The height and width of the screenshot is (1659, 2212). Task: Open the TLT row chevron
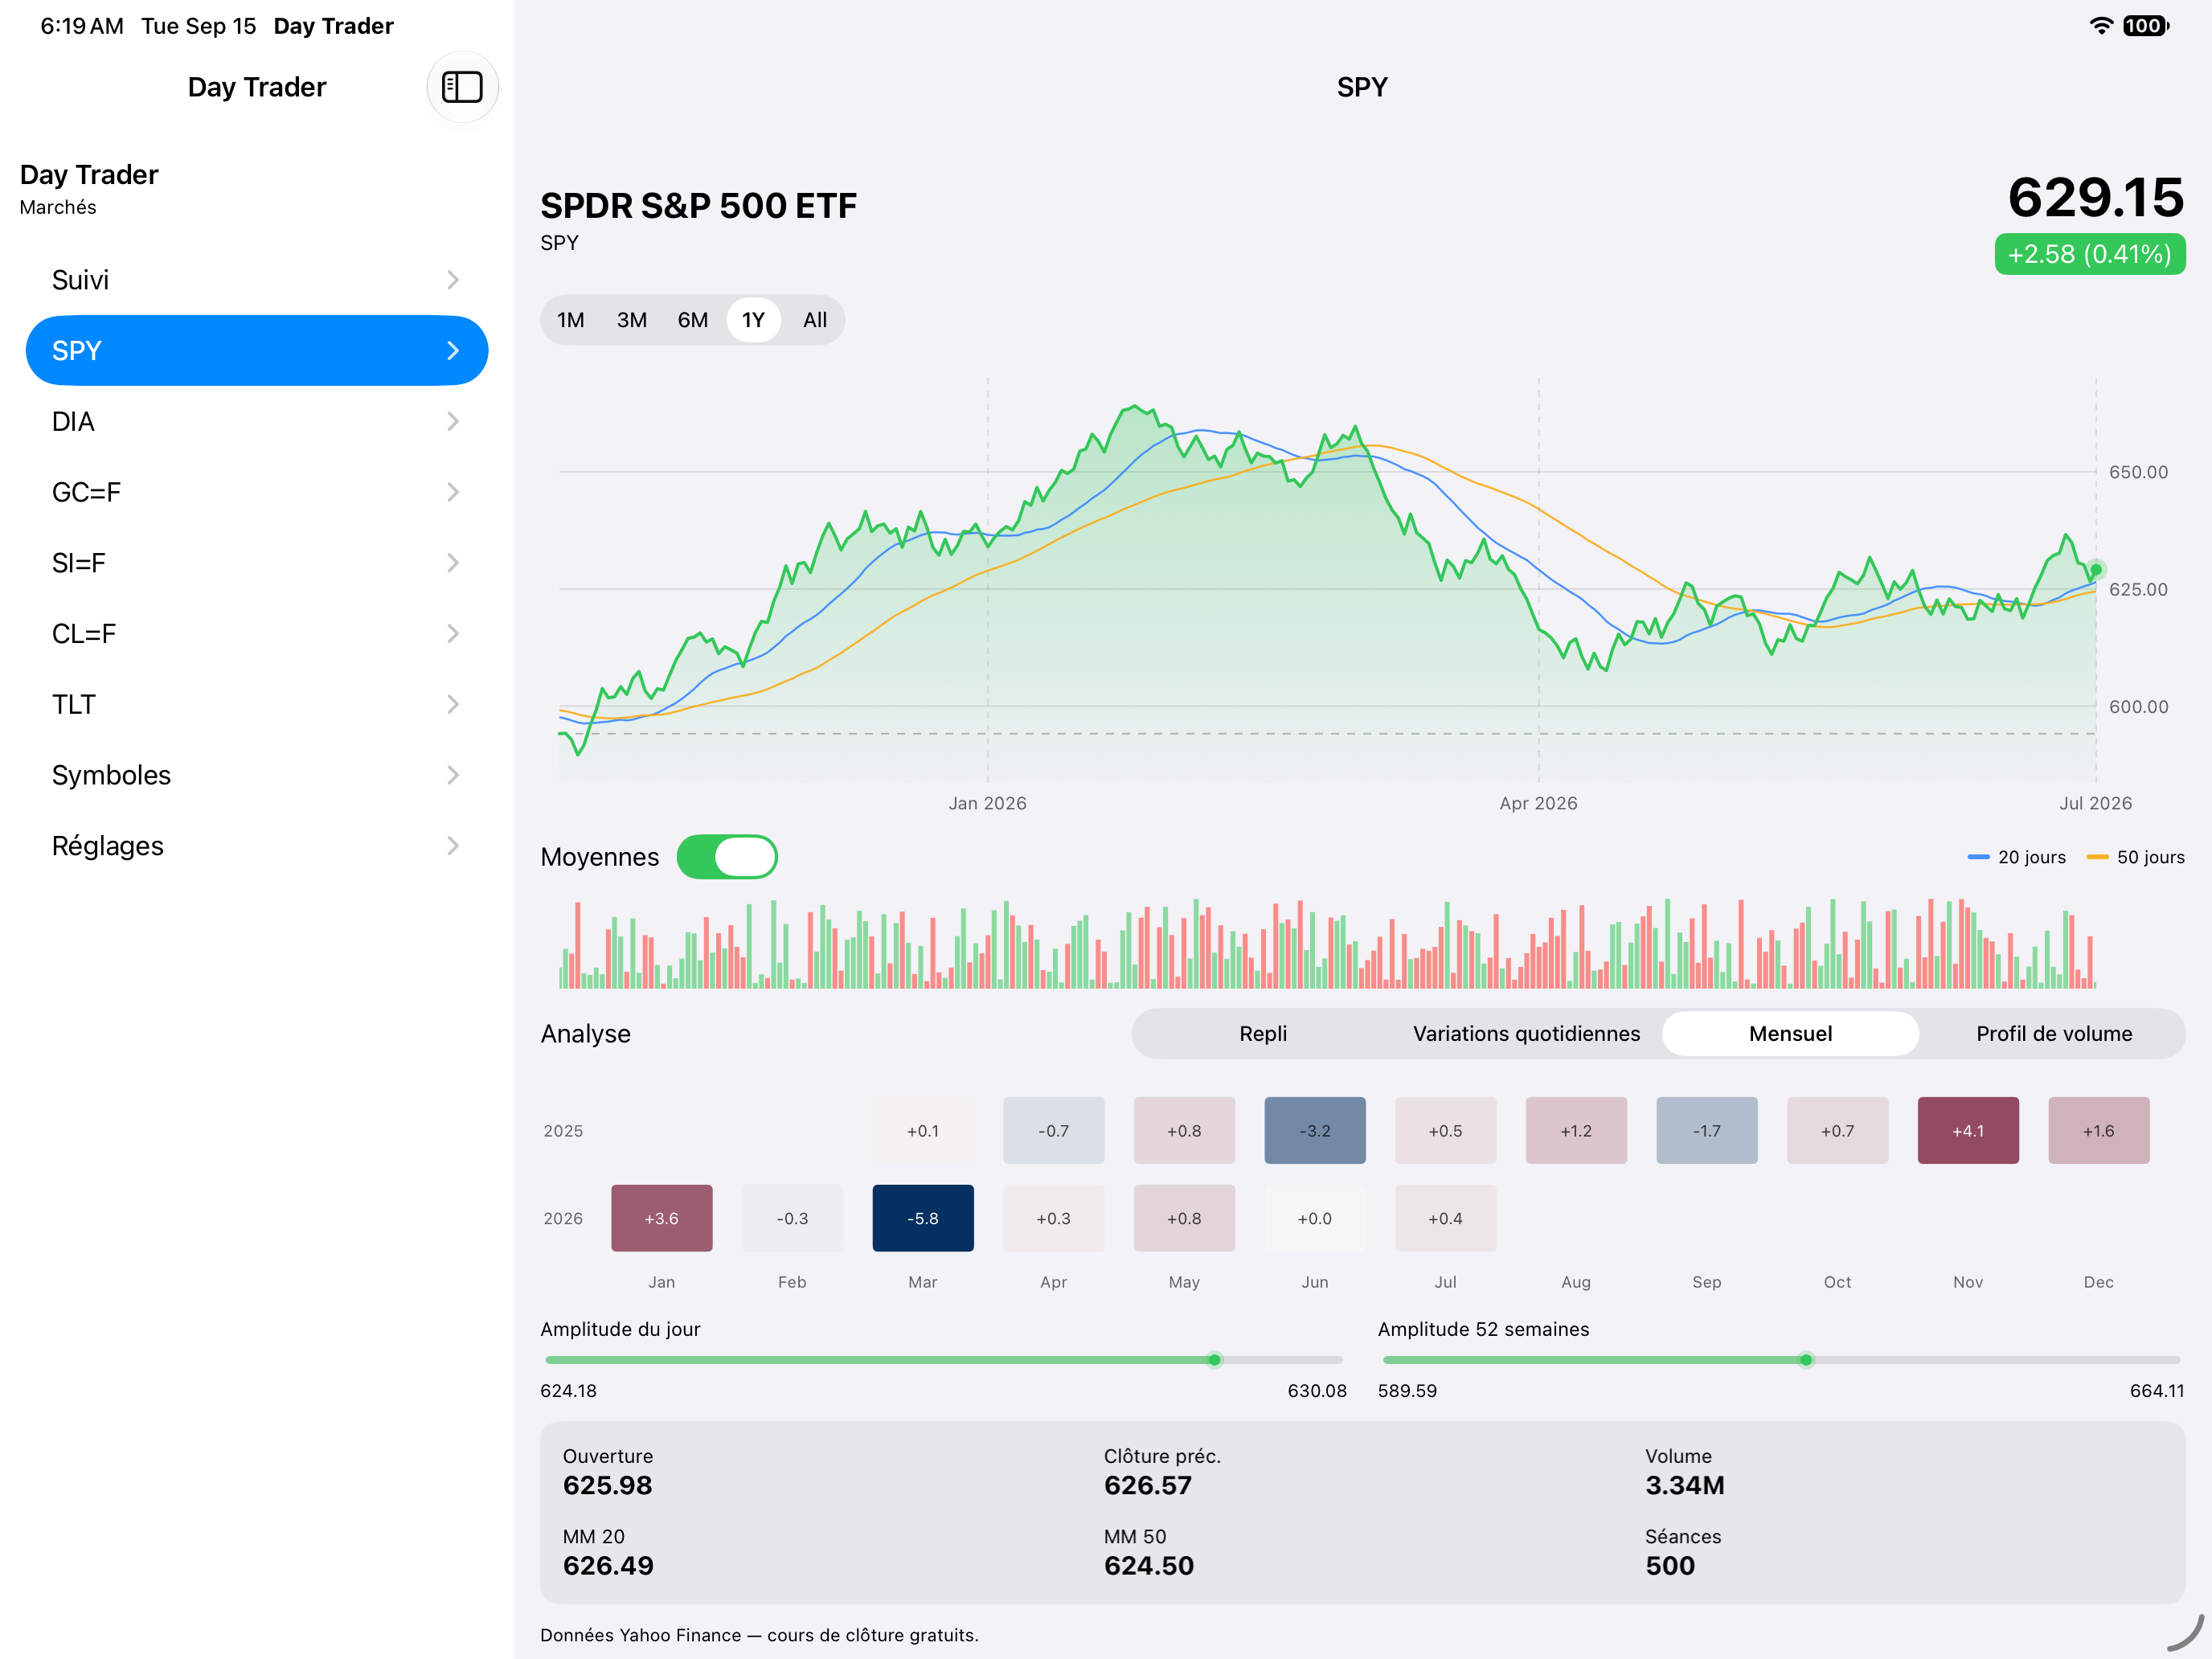[453, 705]
